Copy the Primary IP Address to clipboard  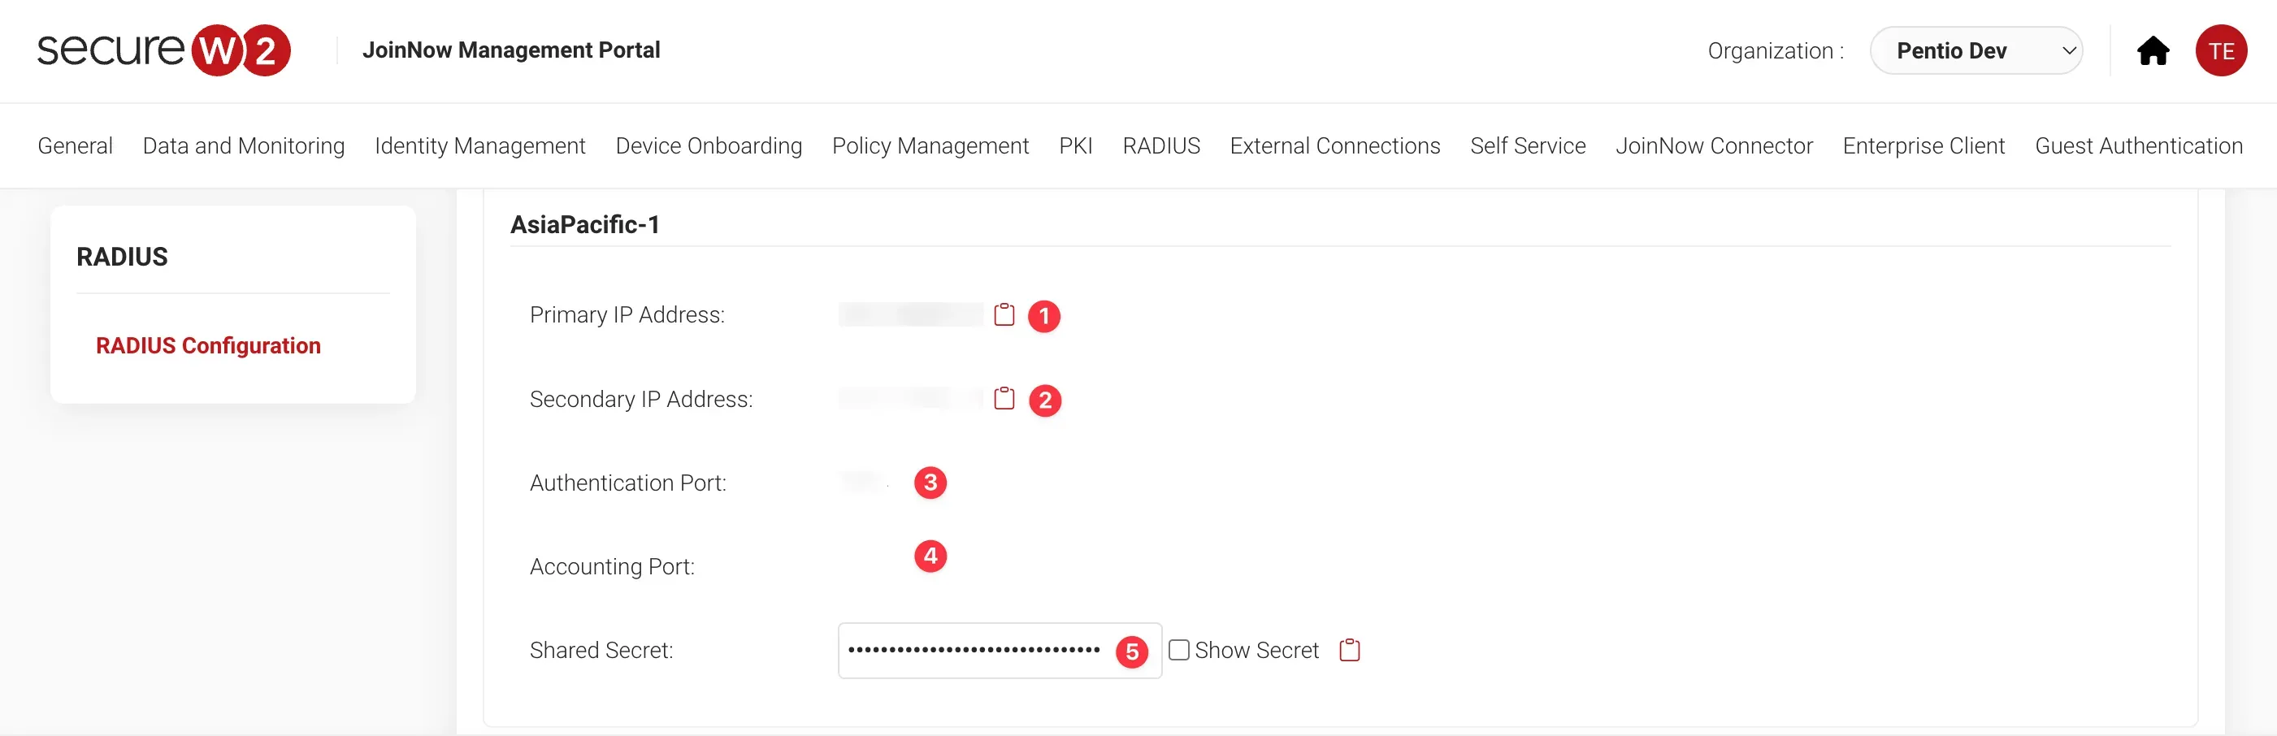[x=1004, y=314]
